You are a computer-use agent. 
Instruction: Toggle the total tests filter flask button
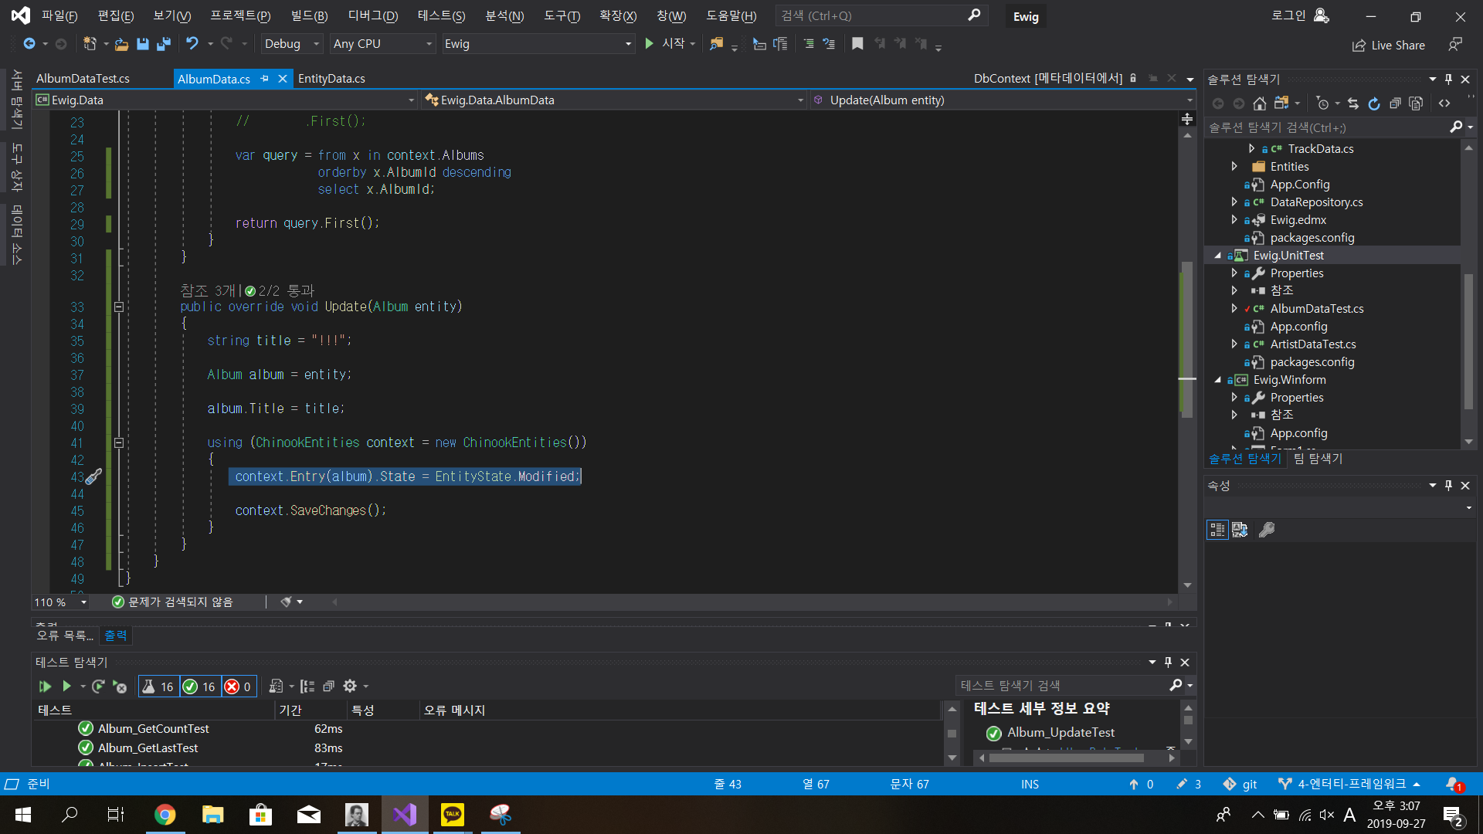[x=158, y=687]
